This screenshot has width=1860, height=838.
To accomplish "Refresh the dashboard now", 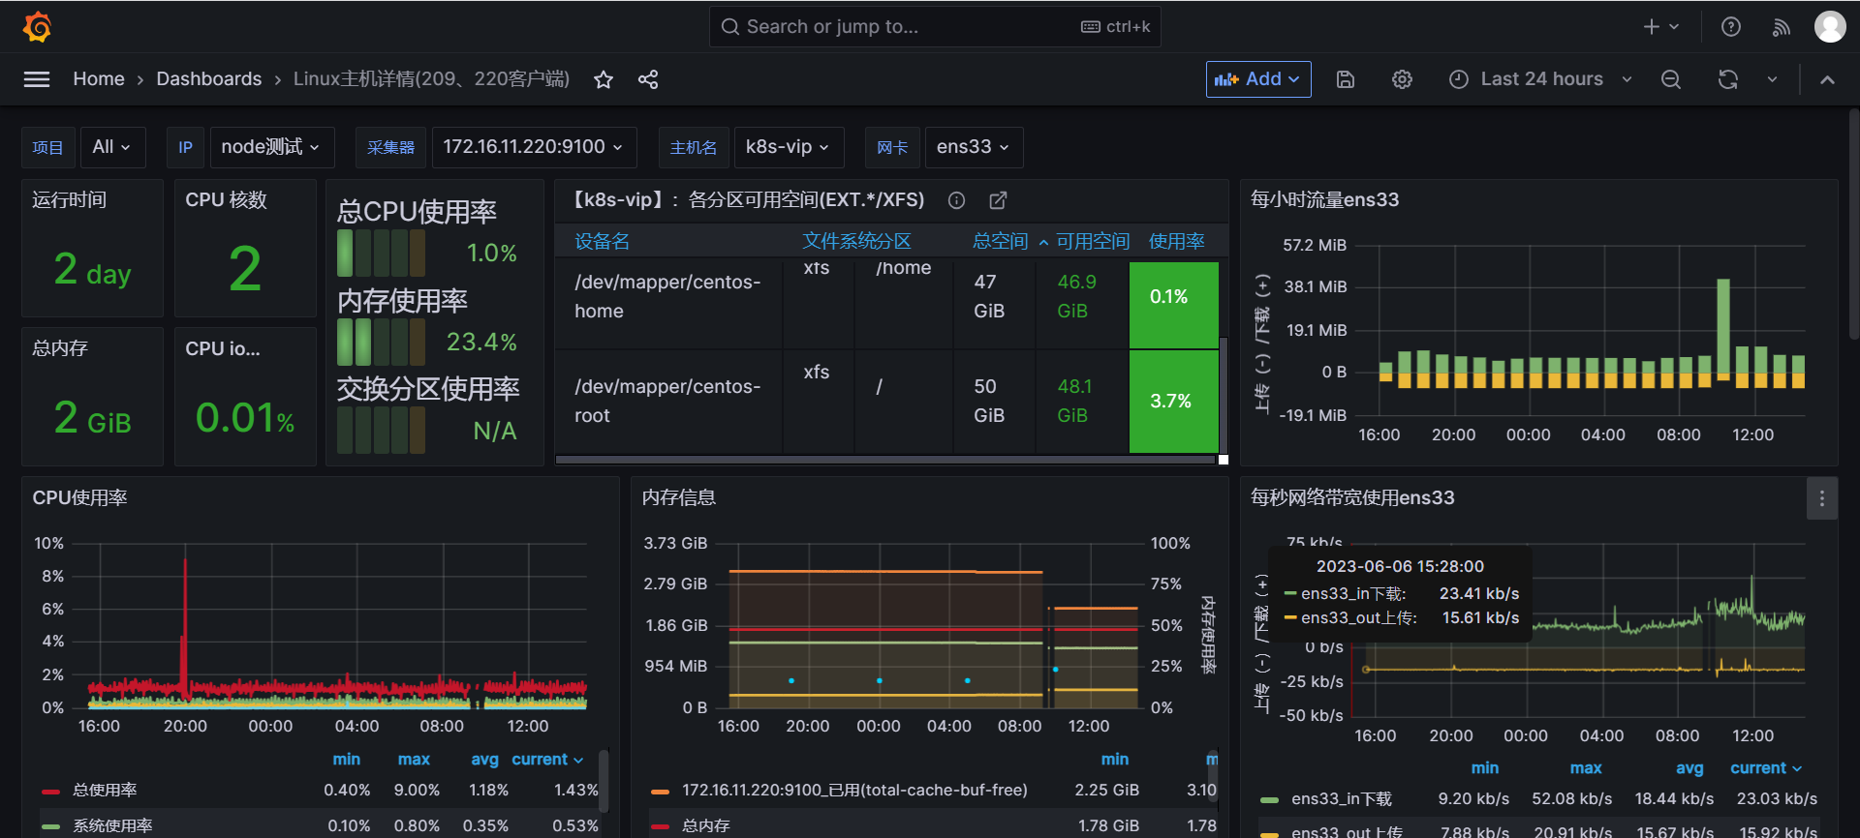I will point(1727,79).
